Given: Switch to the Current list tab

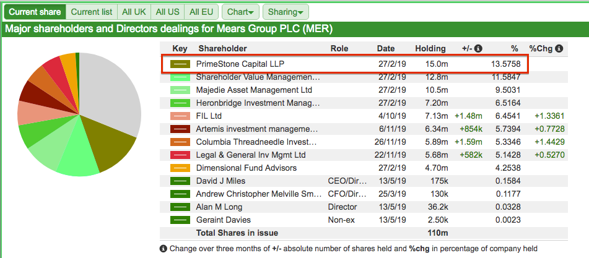Looking at the screenshot, I should coord(92,12).
